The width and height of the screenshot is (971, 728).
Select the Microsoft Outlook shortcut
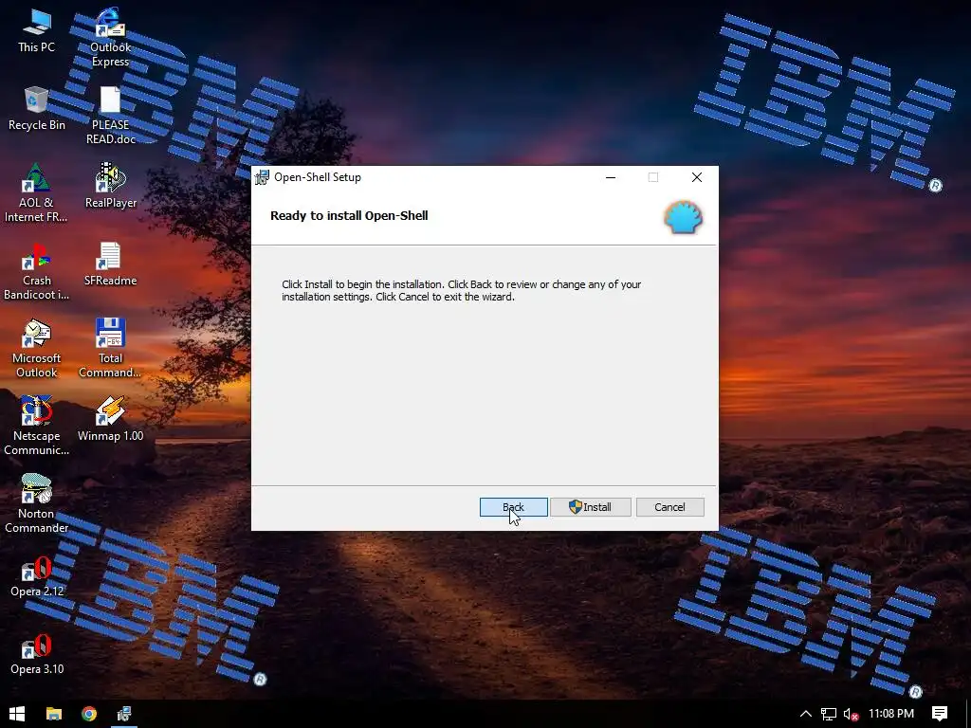click(x=37, y=349)
